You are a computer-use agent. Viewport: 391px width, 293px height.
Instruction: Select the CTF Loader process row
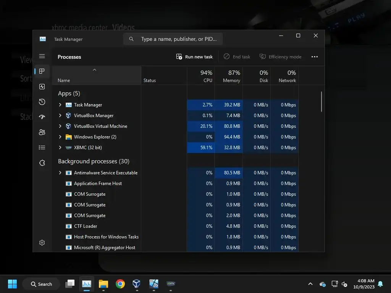pos(175,226)
